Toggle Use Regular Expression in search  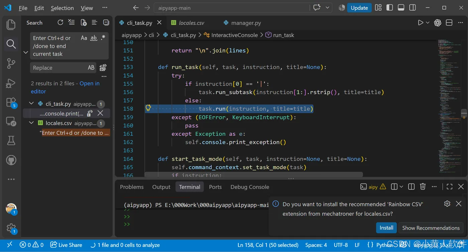click(x=103, y=38)
